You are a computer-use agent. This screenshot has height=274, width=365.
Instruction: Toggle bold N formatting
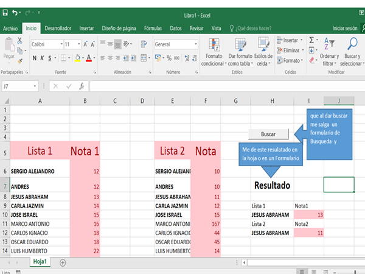click(x=35, y=58)
